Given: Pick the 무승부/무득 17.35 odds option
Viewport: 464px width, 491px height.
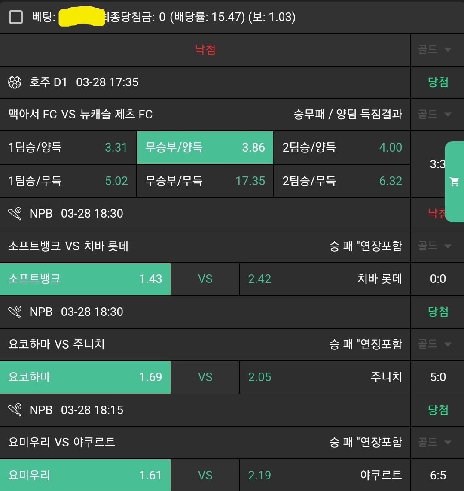Looking at the screenshot, I should point(205,181).
